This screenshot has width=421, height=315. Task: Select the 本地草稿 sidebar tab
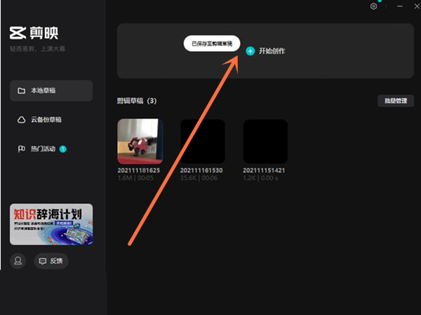pyautogui.click(x=51, y=91)
